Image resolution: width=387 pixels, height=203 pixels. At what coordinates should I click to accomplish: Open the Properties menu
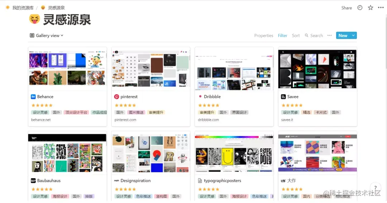[264, 35]
